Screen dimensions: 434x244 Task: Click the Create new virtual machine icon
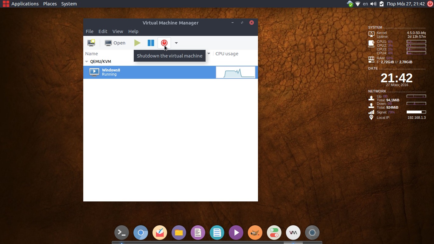click(91, 43)
